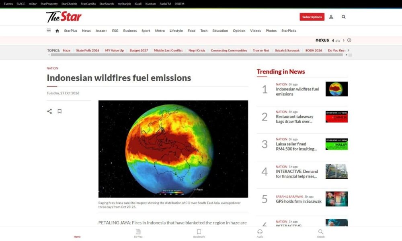Screen dimensions: 402x241
Task: Open trending story 'Restaurant takeaway bags draw flak'
Action: coord(295,119)
